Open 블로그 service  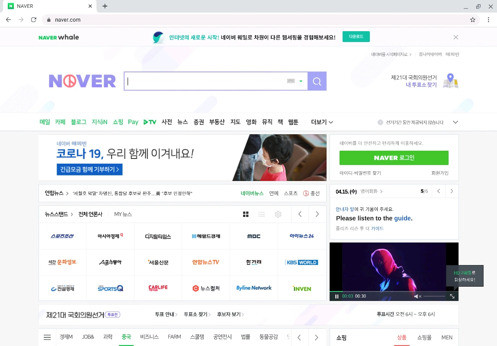pyautogui.click(x=79, y=122)
